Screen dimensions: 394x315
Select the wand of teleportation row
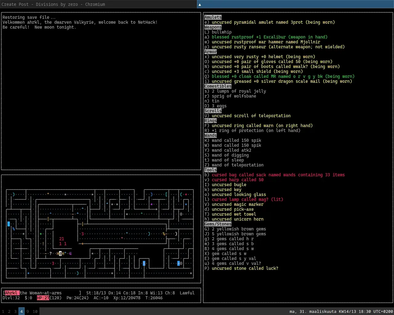pos(234,165)
